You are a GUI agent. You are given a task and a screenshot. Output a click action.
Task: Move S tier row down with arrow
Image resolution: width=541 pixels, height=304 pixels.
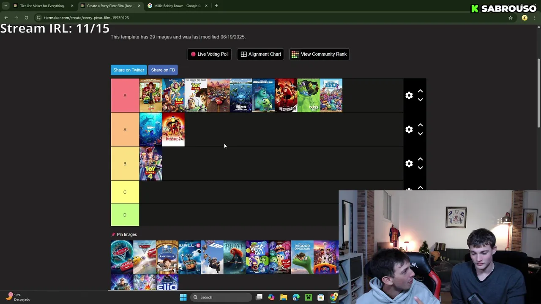click(420, 100)
